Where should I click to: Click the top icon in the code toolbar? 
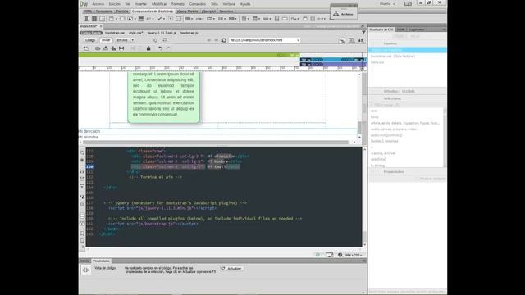click(x=82, y=152)
